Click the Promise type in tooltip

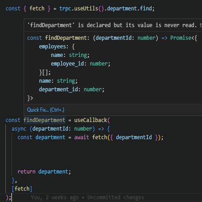181,38
